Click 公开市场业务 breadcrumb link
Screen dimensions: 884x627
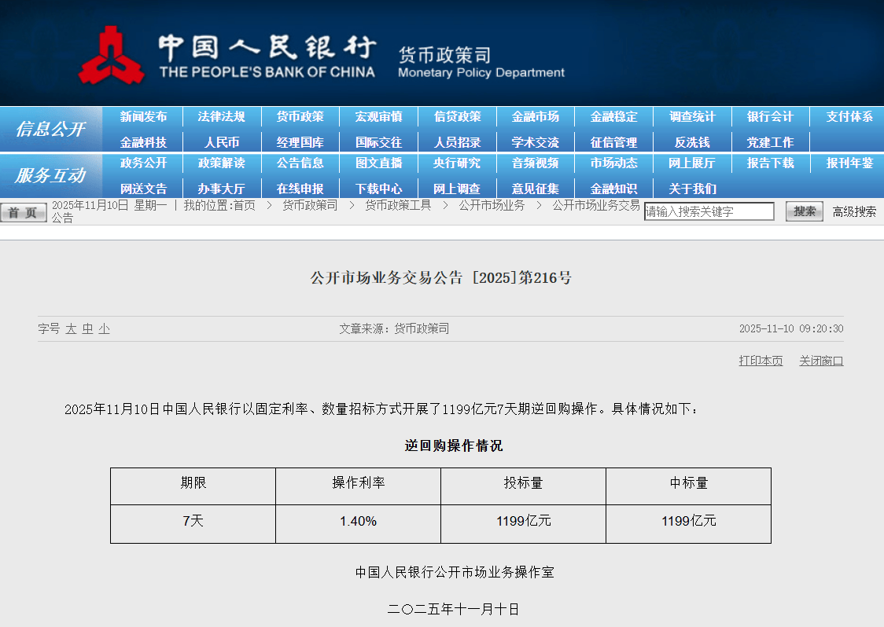tap(492, 205)
